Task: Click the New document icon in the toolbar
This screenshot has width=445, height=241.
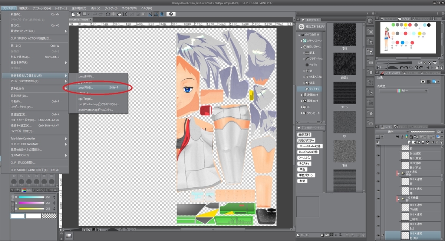Action: pos(73,14)
